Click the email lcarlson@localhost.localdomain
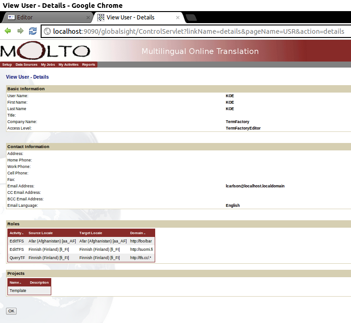The image size is (351, 323). point(255,186)
